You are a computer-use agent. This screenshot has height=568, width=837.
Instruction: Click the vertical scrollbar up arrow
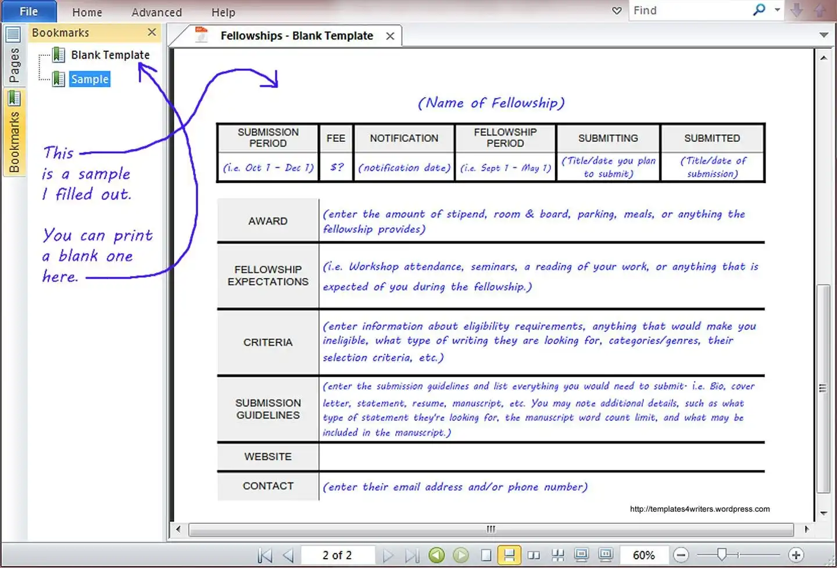823,58
